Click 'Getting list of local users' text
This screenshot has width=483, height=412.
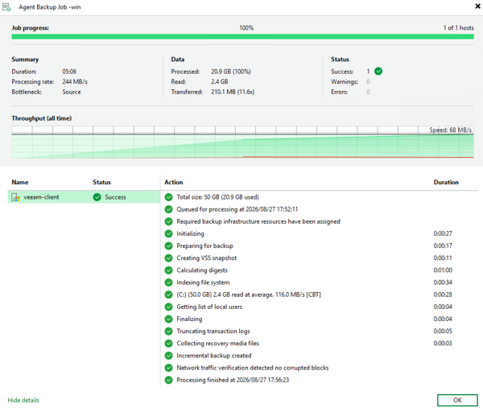coord(209,307)
